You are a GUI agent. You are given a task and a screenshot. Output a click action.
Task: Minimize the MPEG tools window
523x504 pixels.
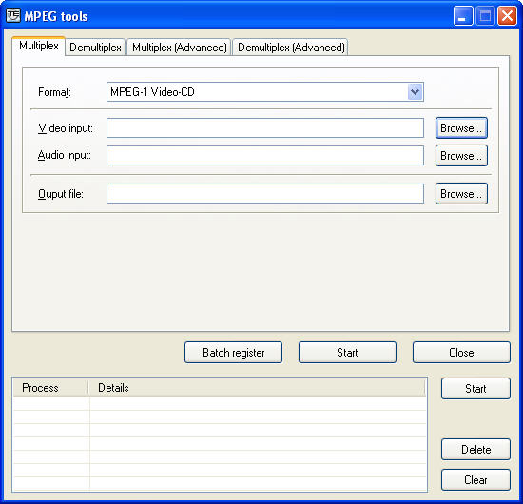pos(463,15)
